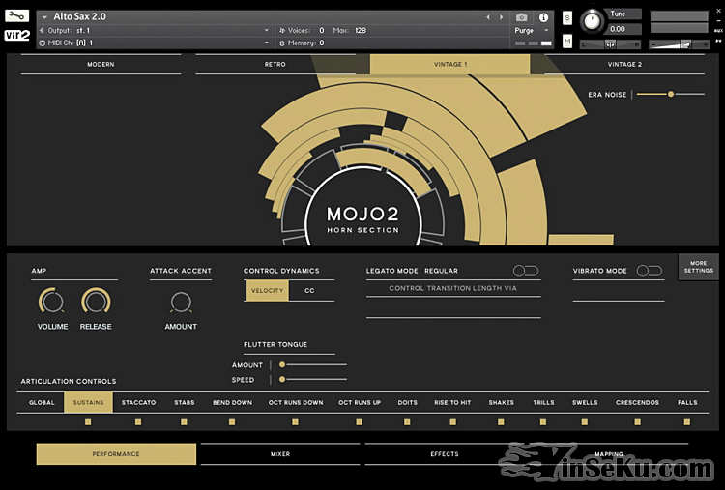Screen dimensions: 725x490
Task: Select the Trills articulation
Action: [x=543, y=403]
